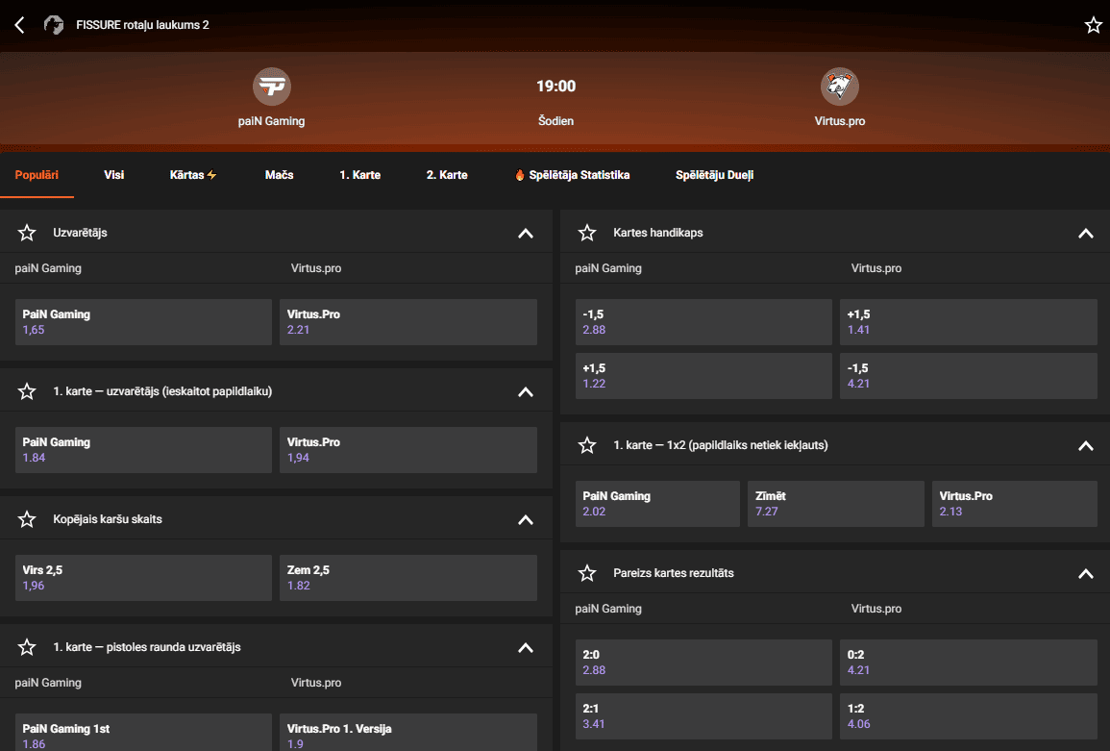Collapse Pareizs kartes rezultāts section
1110x751 pixels.
pos(1085,574)
